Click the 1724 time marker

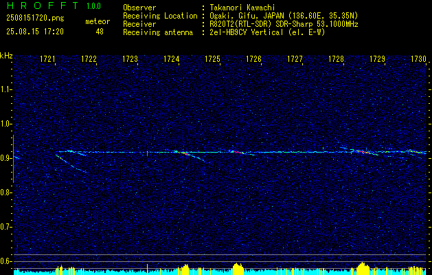172,59
